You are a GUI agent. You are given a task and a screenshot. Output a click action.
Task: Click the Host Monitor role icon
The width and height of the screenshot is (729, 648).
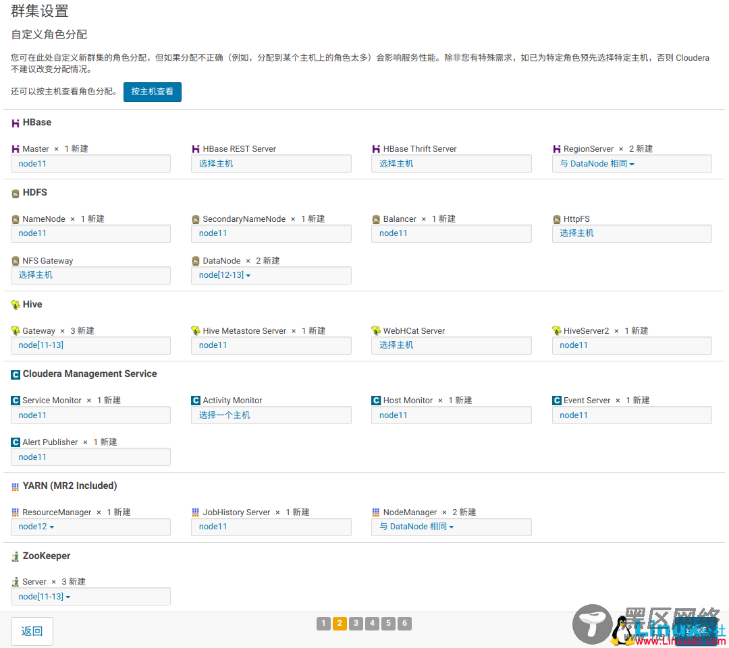point(376,401)
